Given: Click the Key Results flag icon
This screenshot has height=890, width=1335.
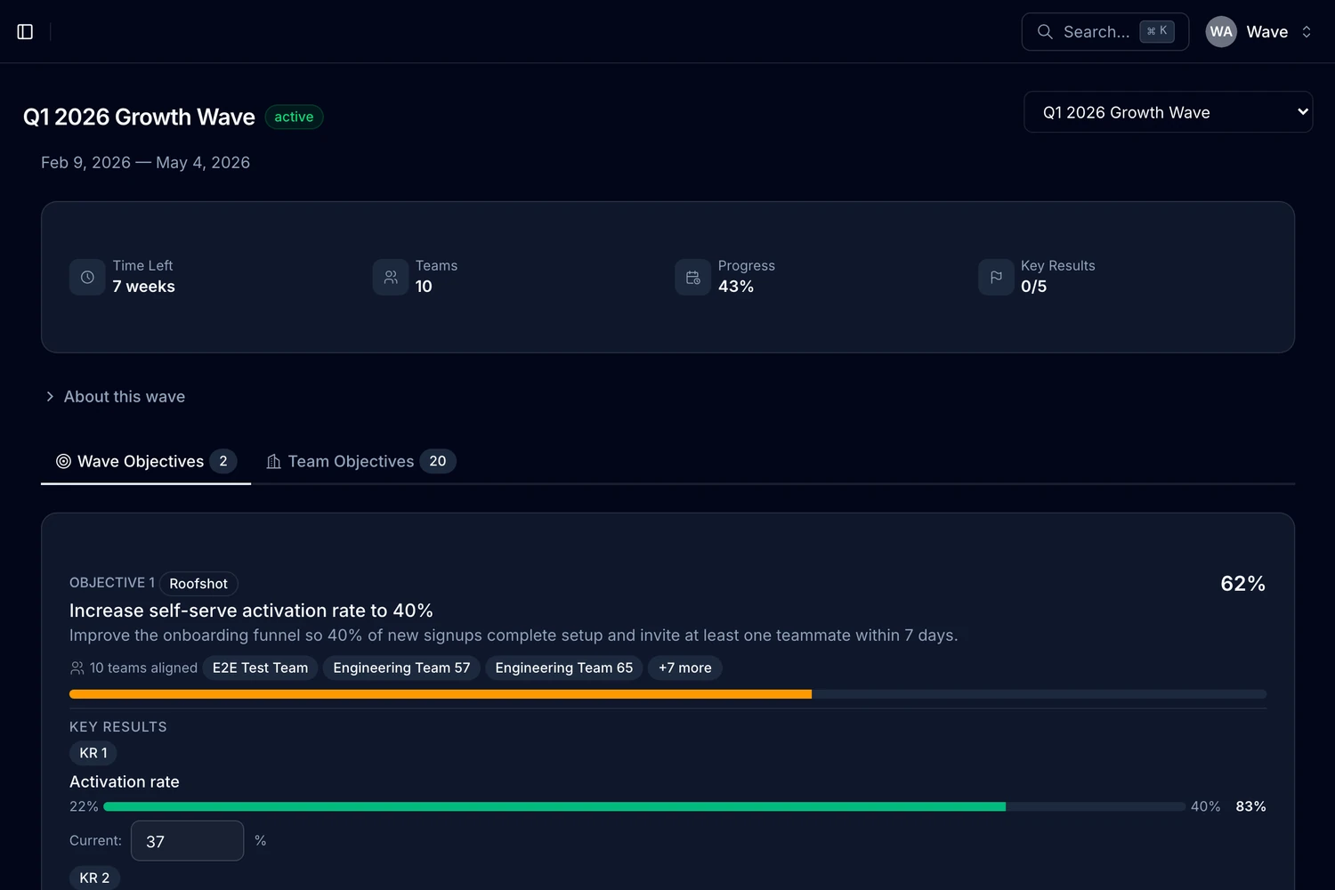Looking at the screenshot, I should (x=996, y=278).
